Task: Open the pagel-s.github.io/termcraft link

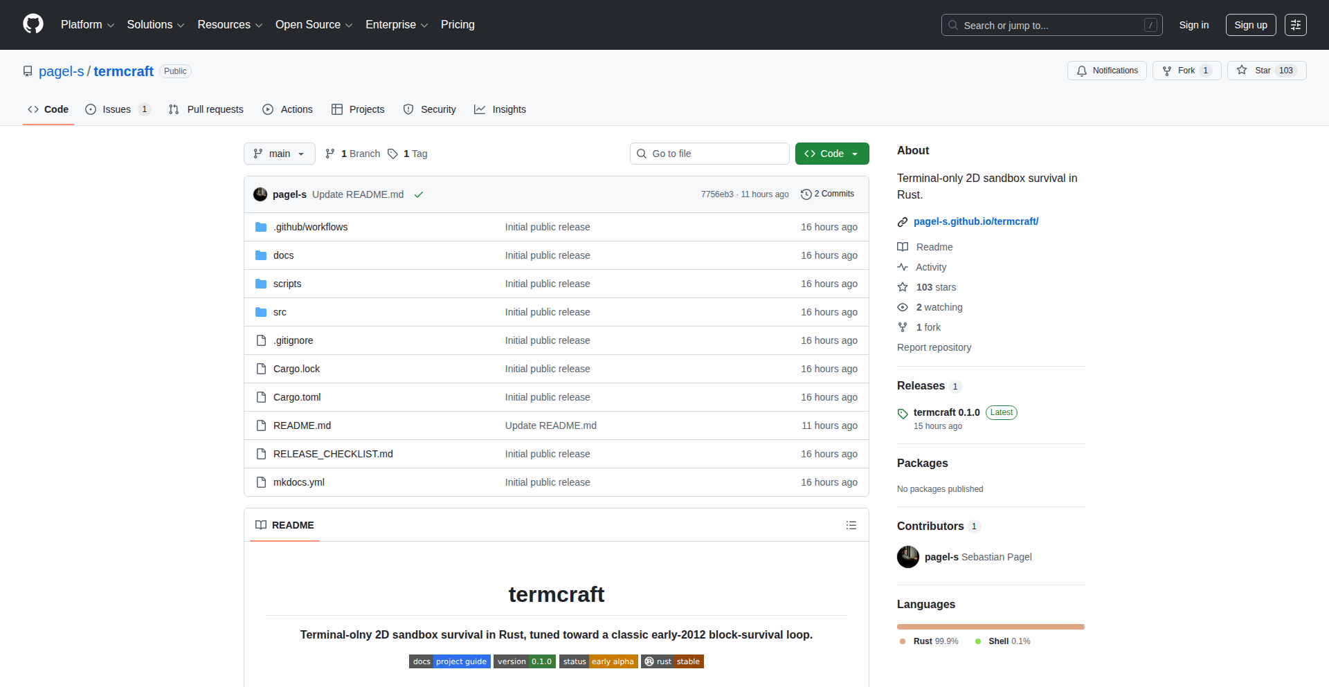Action: (x=975, y=221)
